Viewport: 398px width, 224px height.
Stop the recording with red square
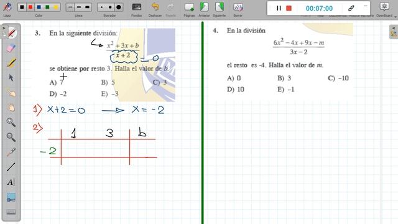[x=289, y=8]
